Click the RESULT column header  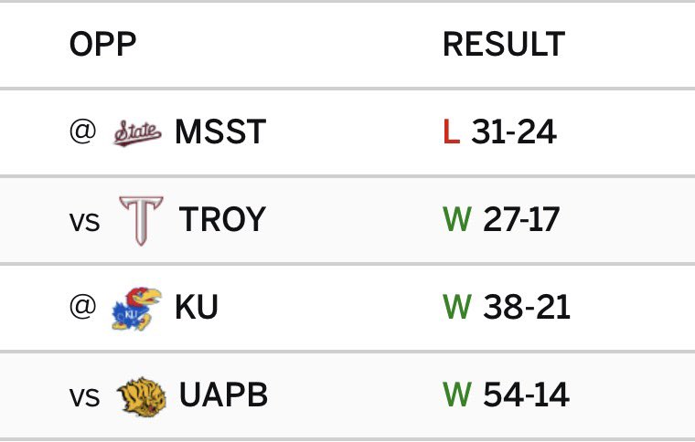coord(504,44)
